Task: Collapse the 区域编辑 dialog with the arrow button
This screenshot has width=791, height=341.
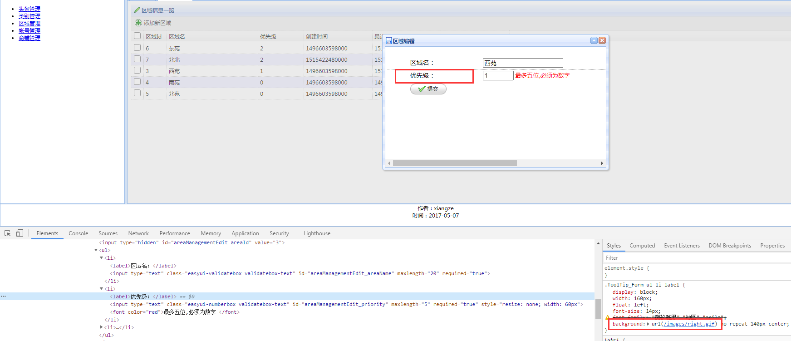Action: click(594, 40)
